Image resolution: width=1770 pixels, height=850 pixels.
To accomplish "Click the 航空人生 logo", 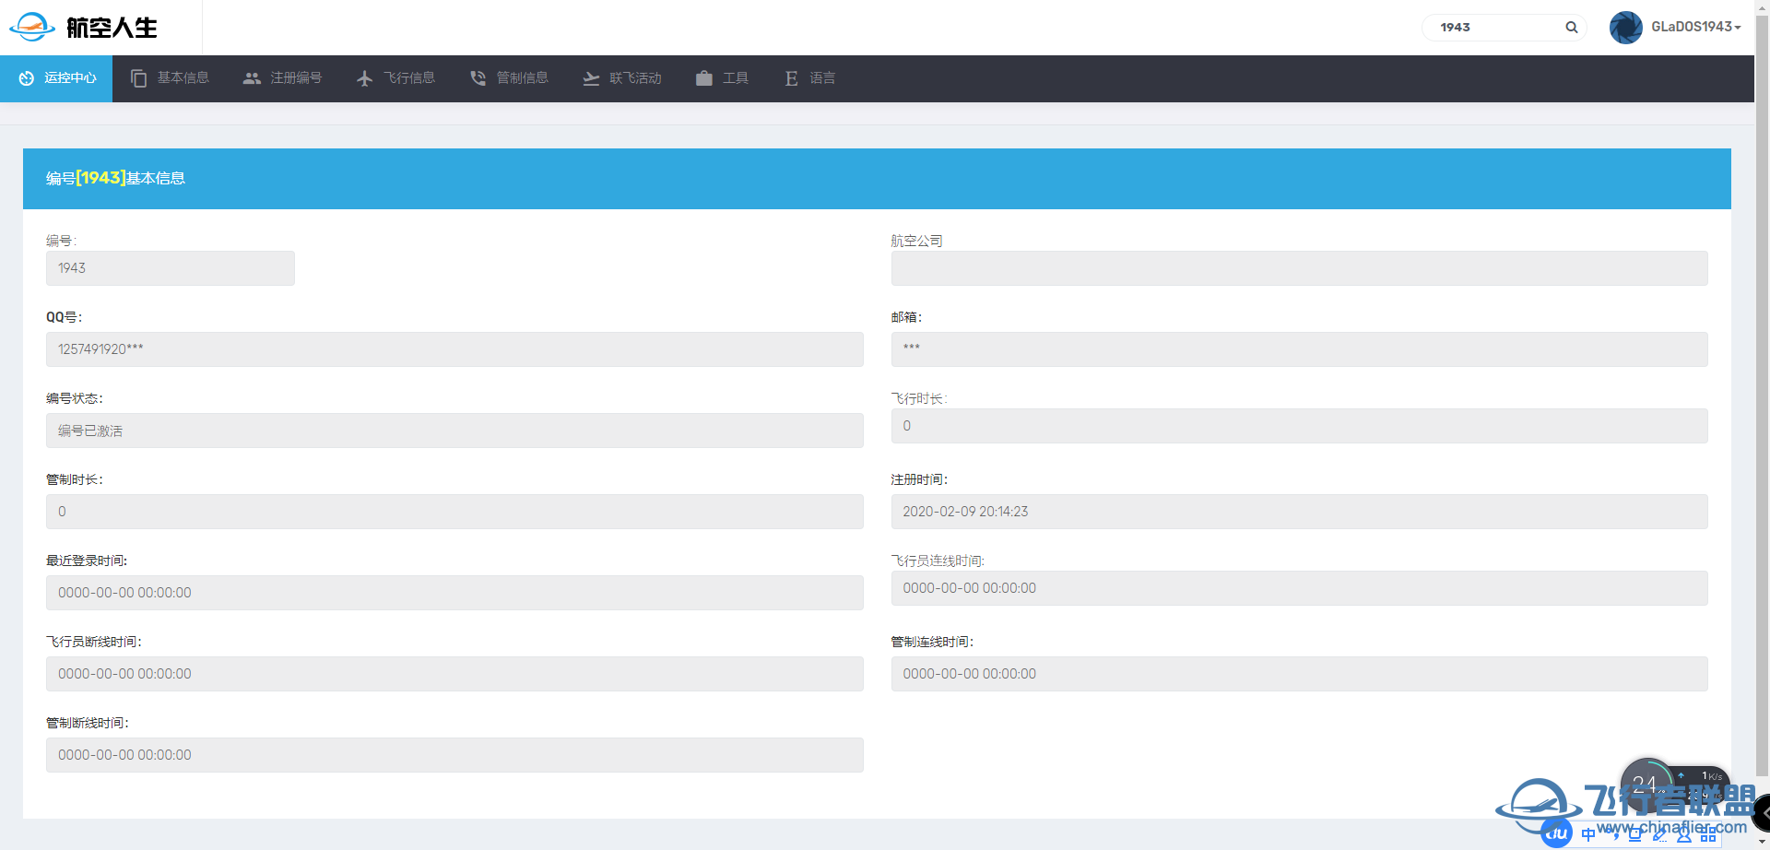I will 83,28.
